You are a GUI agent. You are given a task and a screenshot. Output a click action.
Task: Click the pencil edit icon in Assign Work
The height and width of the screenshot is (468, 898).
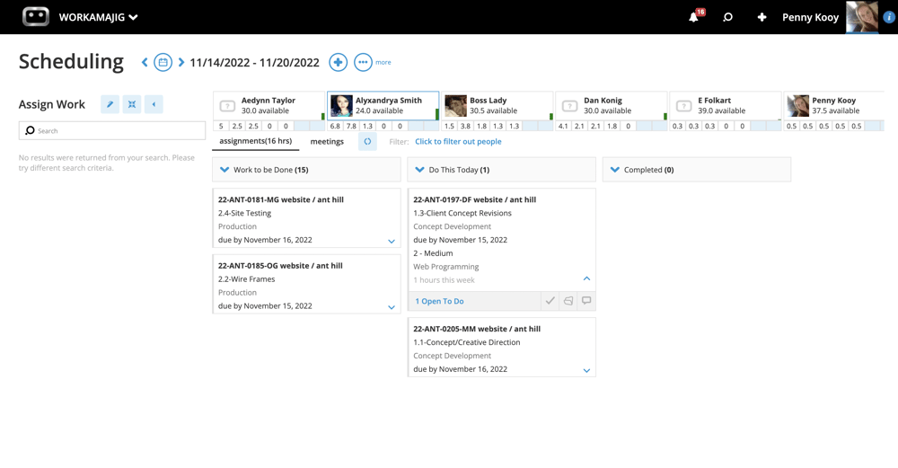click(x=110, y=104)
